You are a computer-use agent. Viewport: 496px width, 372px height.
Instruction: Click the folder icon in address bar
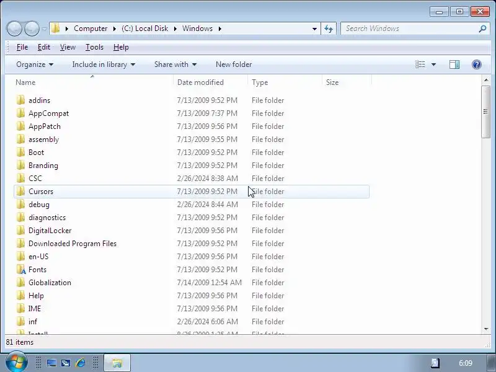click(56, 29)
